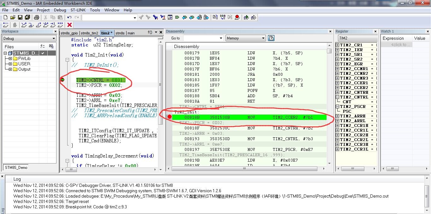Stop debugging with the red X icon

tap(69, 25)
